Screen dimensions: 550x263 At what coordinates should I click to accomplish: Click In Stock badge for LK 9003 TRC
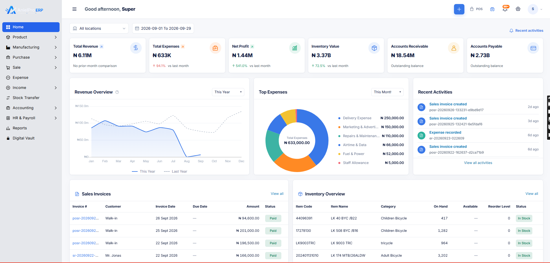524,243
